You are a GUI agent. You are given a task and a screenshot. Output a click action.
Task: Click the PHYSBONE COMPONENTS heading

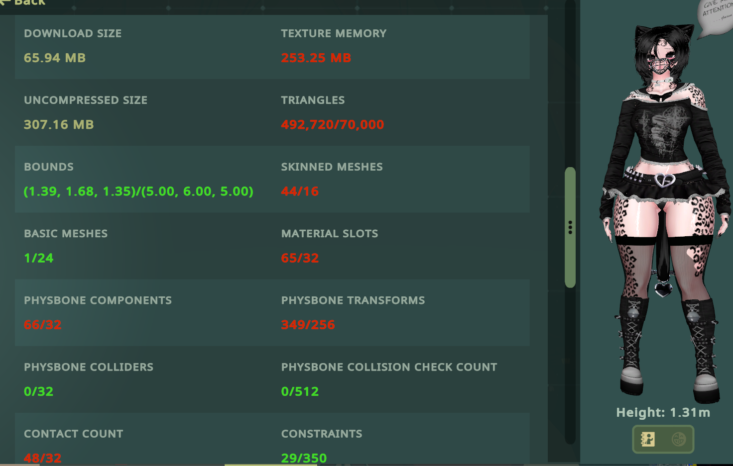(98, 300)
